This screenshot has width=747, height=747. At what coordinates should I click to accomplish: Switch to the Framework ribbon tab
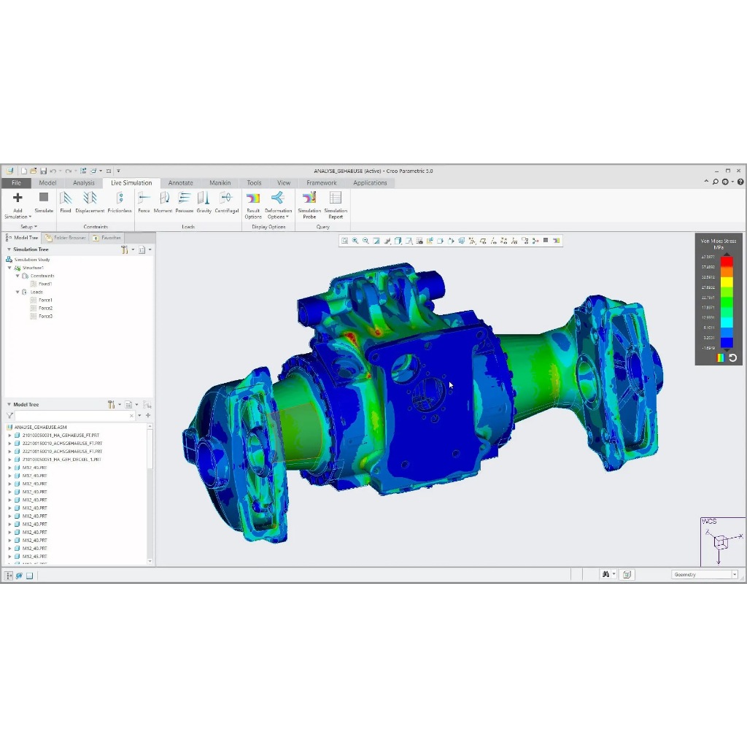pos(322,183)
